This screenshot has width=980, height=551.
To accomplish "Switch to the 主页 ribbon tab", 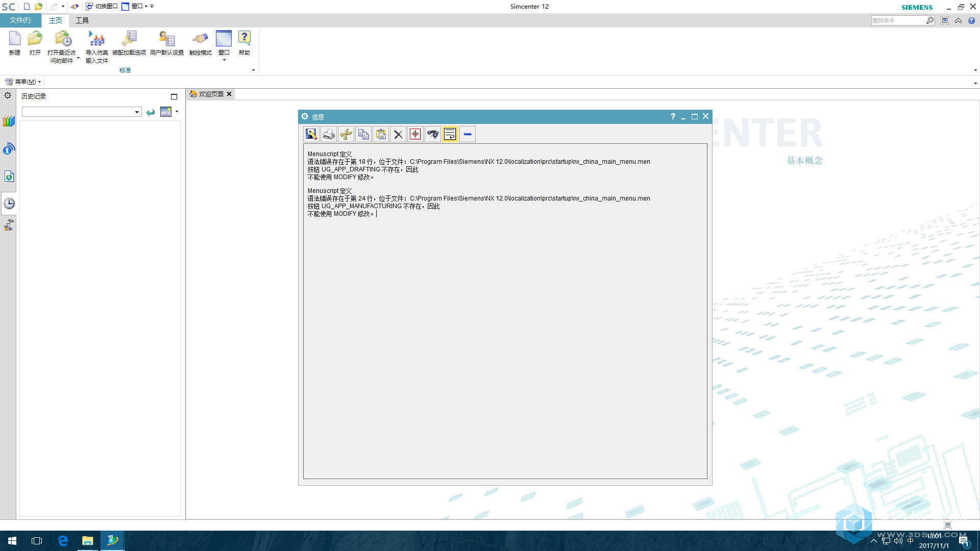I will pos(56,20).
